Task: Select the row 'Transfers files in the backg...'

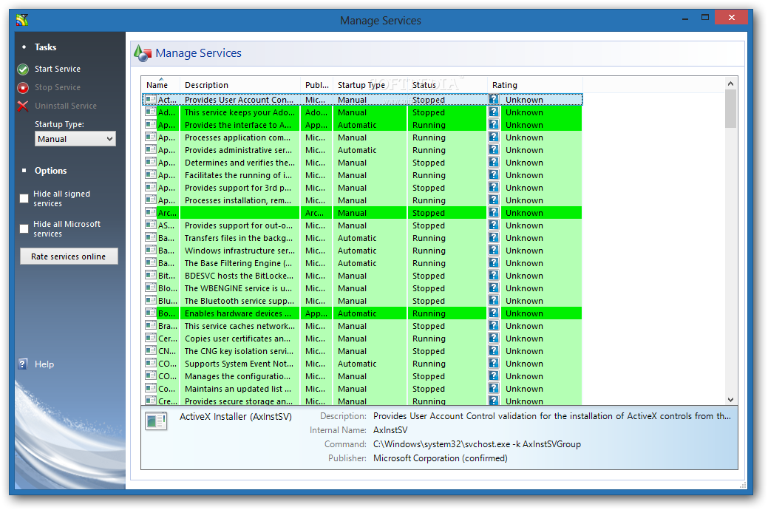Action: tap(362, 238)
